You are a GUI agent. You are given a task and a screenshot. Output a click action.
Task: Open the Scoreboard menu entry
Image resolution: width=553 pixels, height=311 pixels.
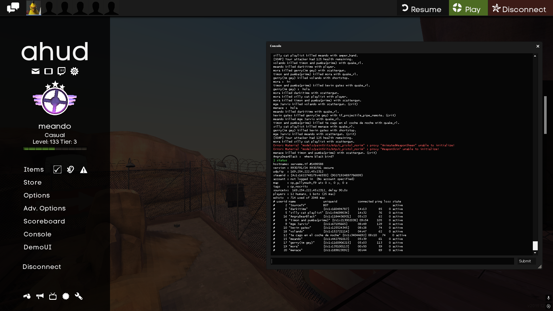pyautogui.click(x=44, y=221)
